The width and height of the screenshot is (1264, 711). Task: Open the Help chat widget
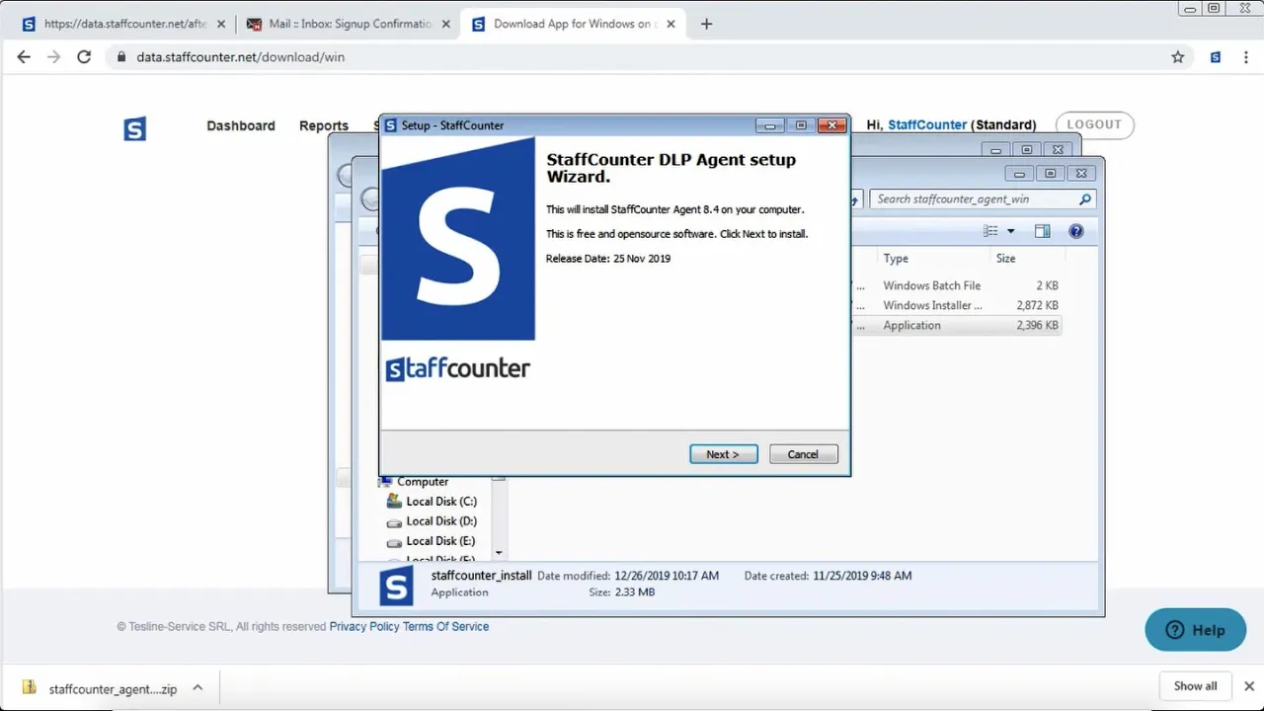[1195, 630]
